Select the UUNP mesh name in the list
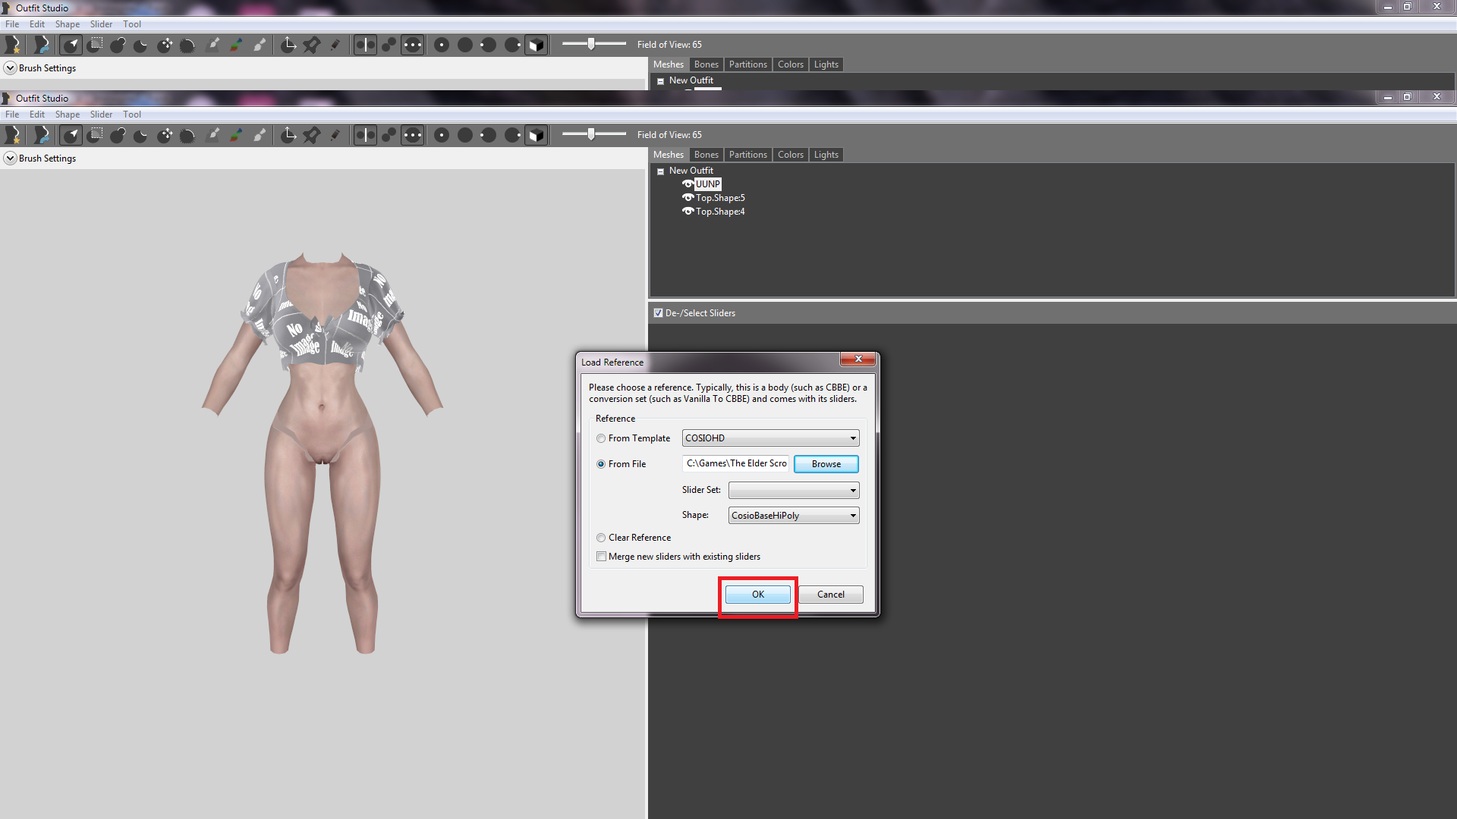The image size is (1457, 819). [707, 184]
